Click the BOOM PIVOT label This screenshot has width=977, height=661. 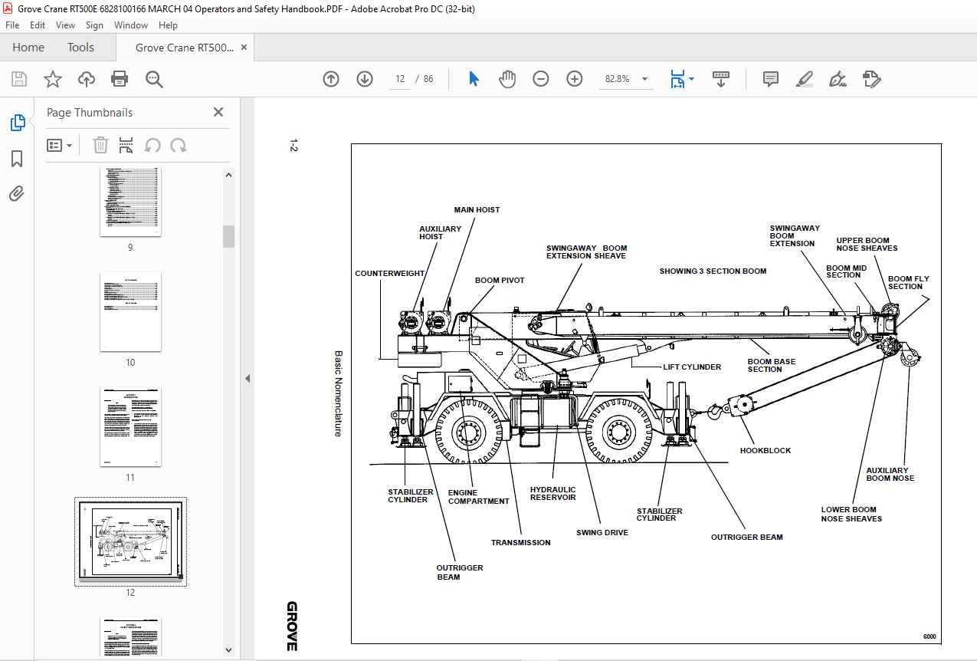(500, 281)
